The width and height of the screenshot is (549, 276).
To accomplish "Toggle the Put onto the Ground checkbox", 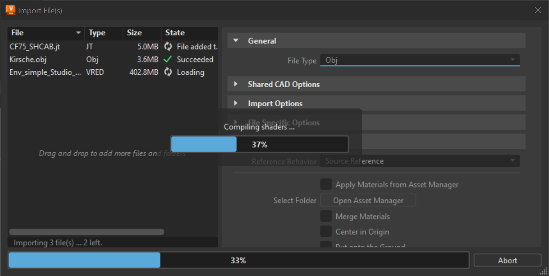I will 326,246.
